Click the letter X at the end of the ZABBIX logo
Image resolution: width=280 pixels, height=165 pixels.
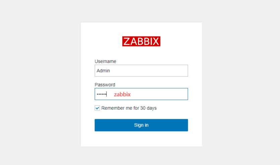coord(155,42)
